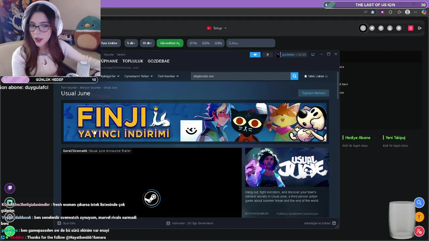The height and width of the screenshot is (241, 429).
Task: Click İndirmeler downloads status in Steam footer
Action: click(x=190, y=223)
